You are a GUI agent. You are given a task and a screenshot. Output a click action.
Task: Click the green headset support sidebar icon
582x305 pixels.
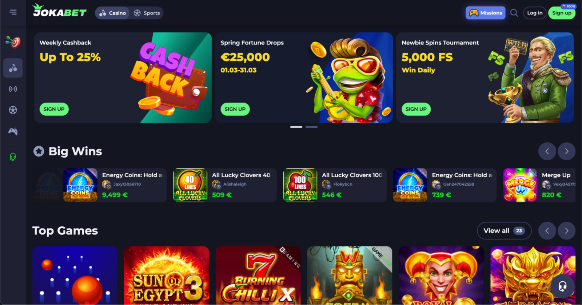pos(13,157)
